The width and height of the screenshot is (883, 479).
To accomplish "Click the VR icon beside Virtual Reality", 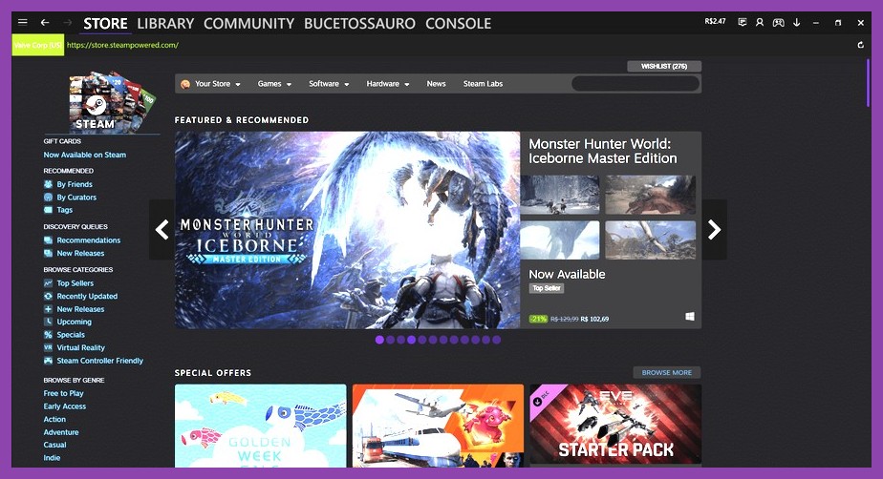I will point(49,347).
